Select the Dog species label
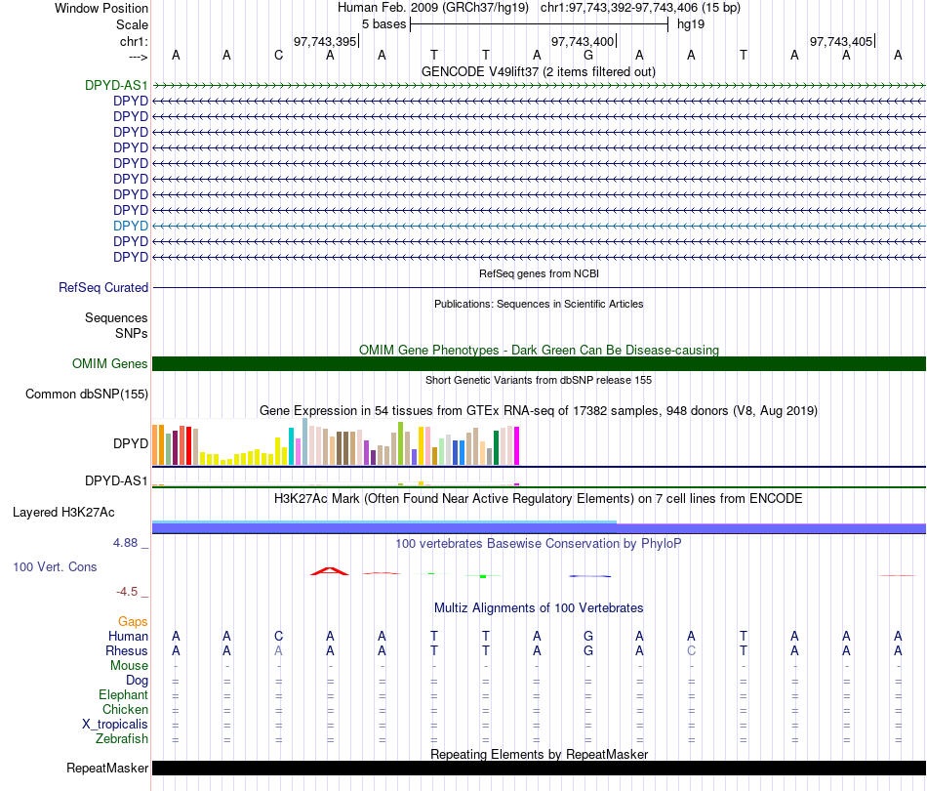Image resolution: width=927 pixels, height=791 pixels. (x=138, y=681)
